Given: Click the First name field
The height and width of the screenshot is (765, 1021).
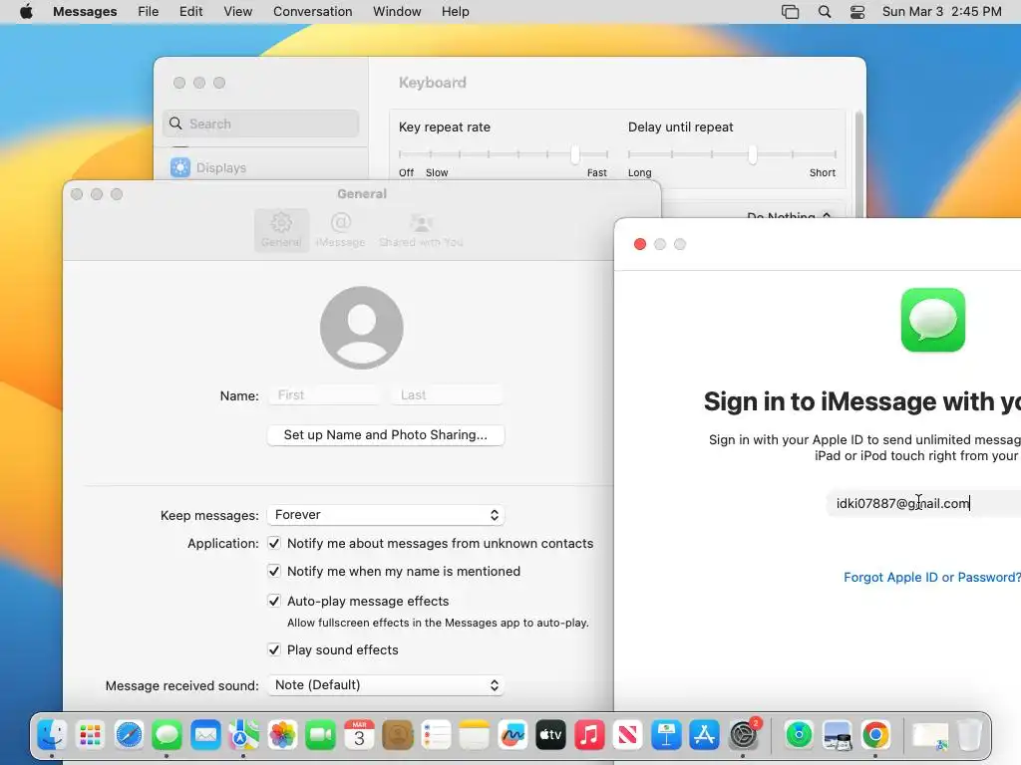Looking at the screenshot, I should pos(324,394).
